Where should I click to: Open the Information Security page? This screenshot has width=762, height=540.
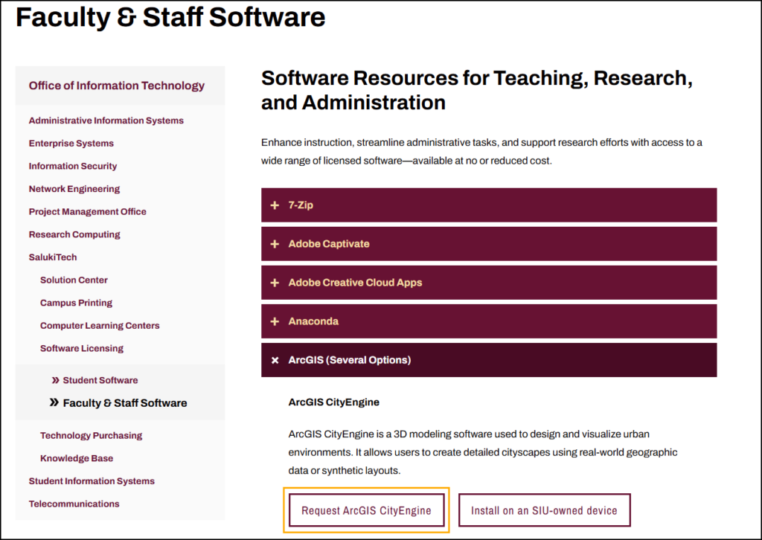click(72, 166)
